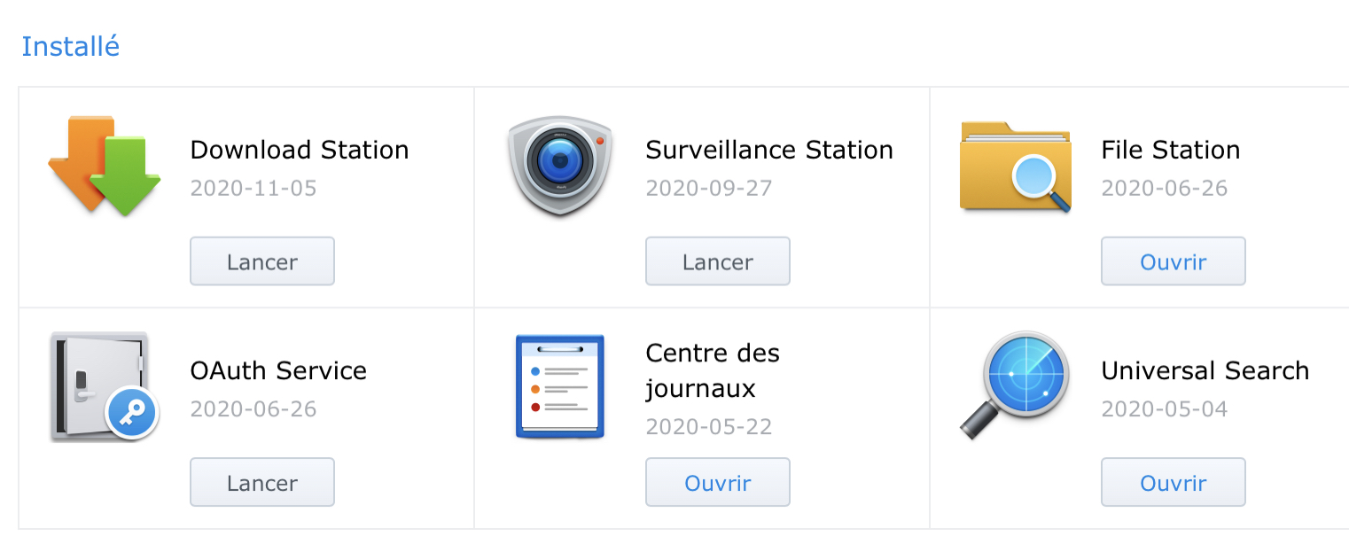Click the OAuth Service safe icon
Viewport: 1349px width, 544px height.
(103, 386)
